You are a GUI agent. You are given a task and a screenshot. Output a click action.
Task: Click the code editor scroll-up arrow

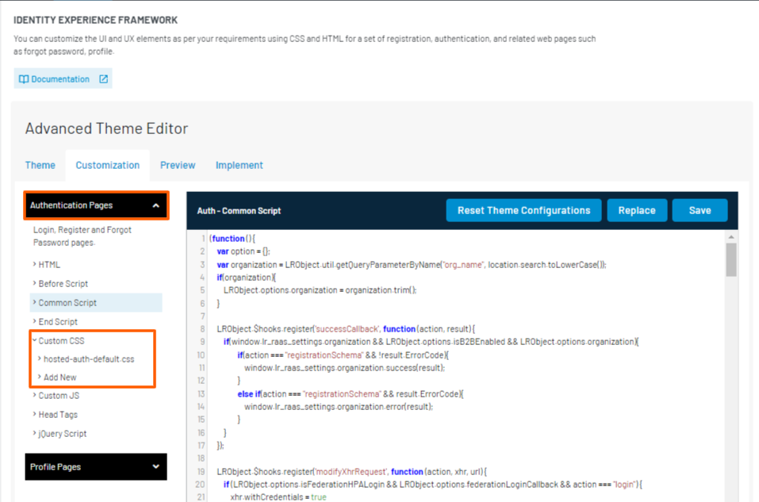coord(731,236)
